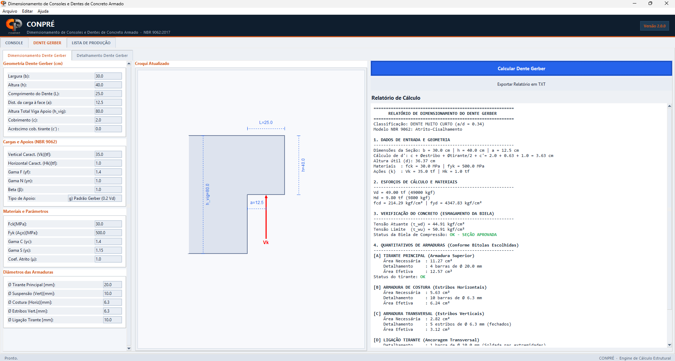Screen dimensions: 675x361
Task: Open the Tipo de Apoio dropdown
Action: (95, 198)
